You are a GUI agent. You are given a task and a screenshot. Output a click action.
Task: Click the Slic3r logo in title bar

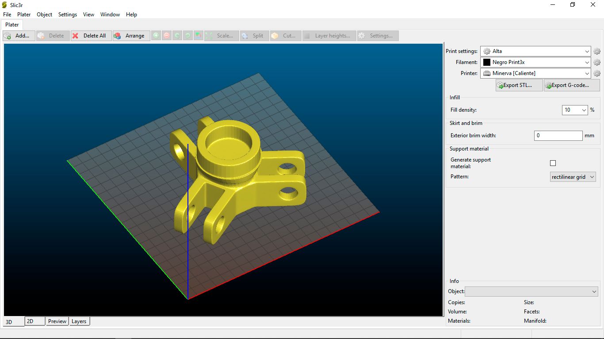pos(4,5)
